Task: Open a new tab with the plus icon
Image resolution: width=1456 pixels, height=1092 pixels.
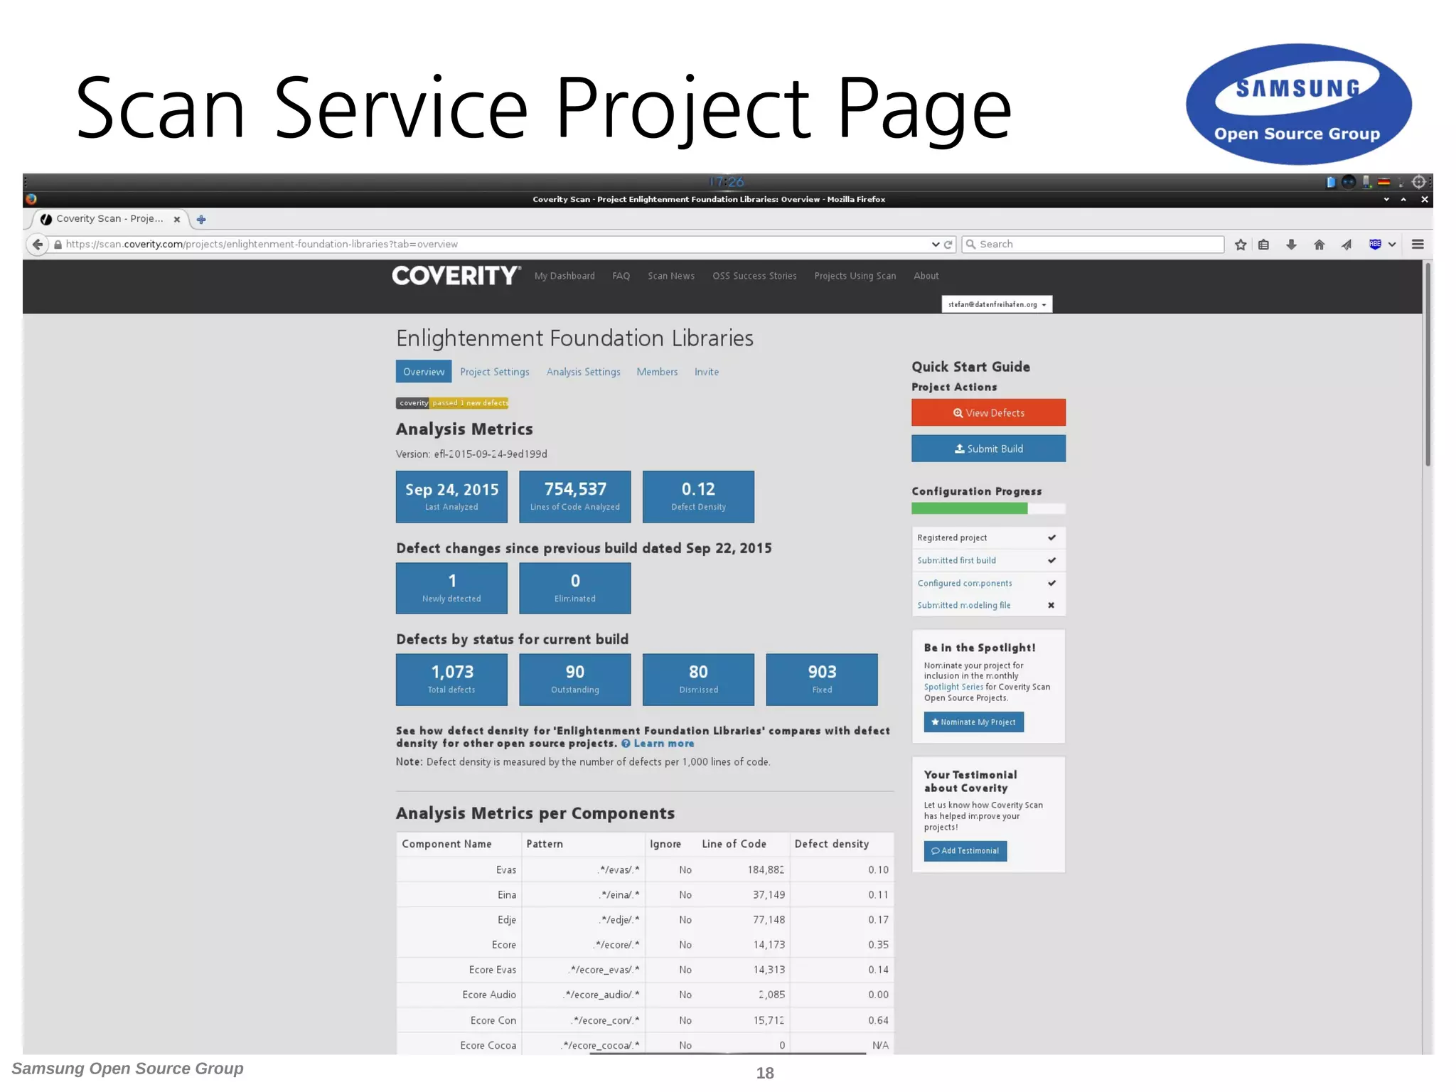Action: click(x=201, y=220)
